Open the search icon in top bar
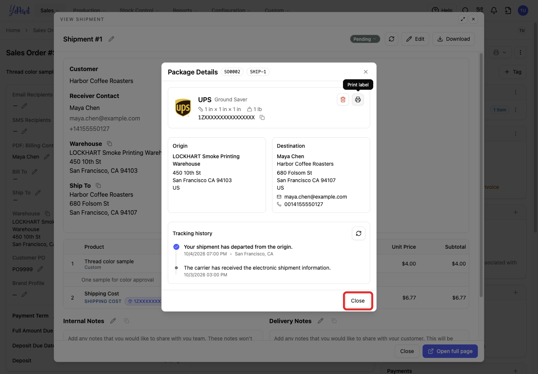The width and height of the screenshot is (538, 374). click(x=465, y=10)
